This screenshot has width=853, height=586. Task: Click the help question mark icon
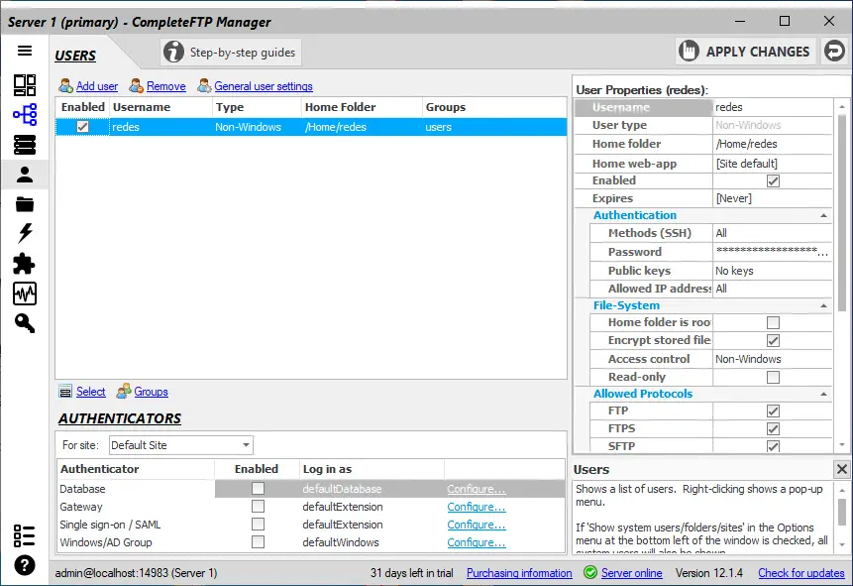click(25, 566)
